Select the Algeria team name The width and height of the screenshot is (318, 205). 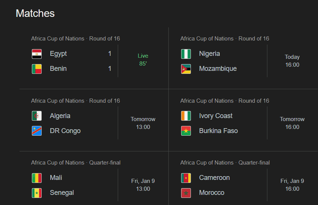coord(60,116)
